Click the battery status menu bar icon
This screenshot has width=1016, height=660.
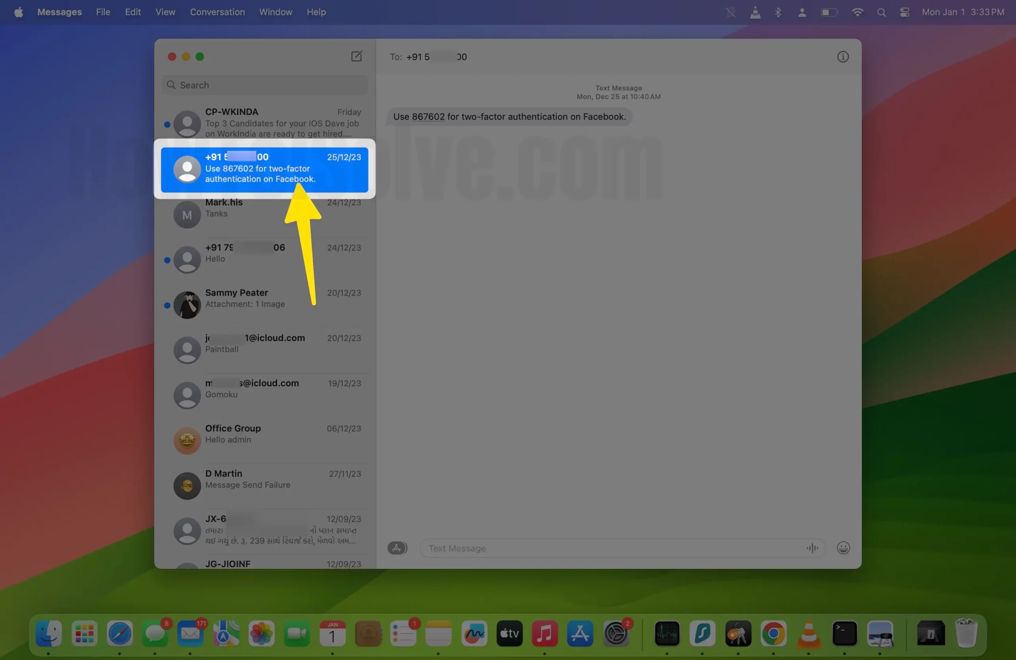[829, 12]
